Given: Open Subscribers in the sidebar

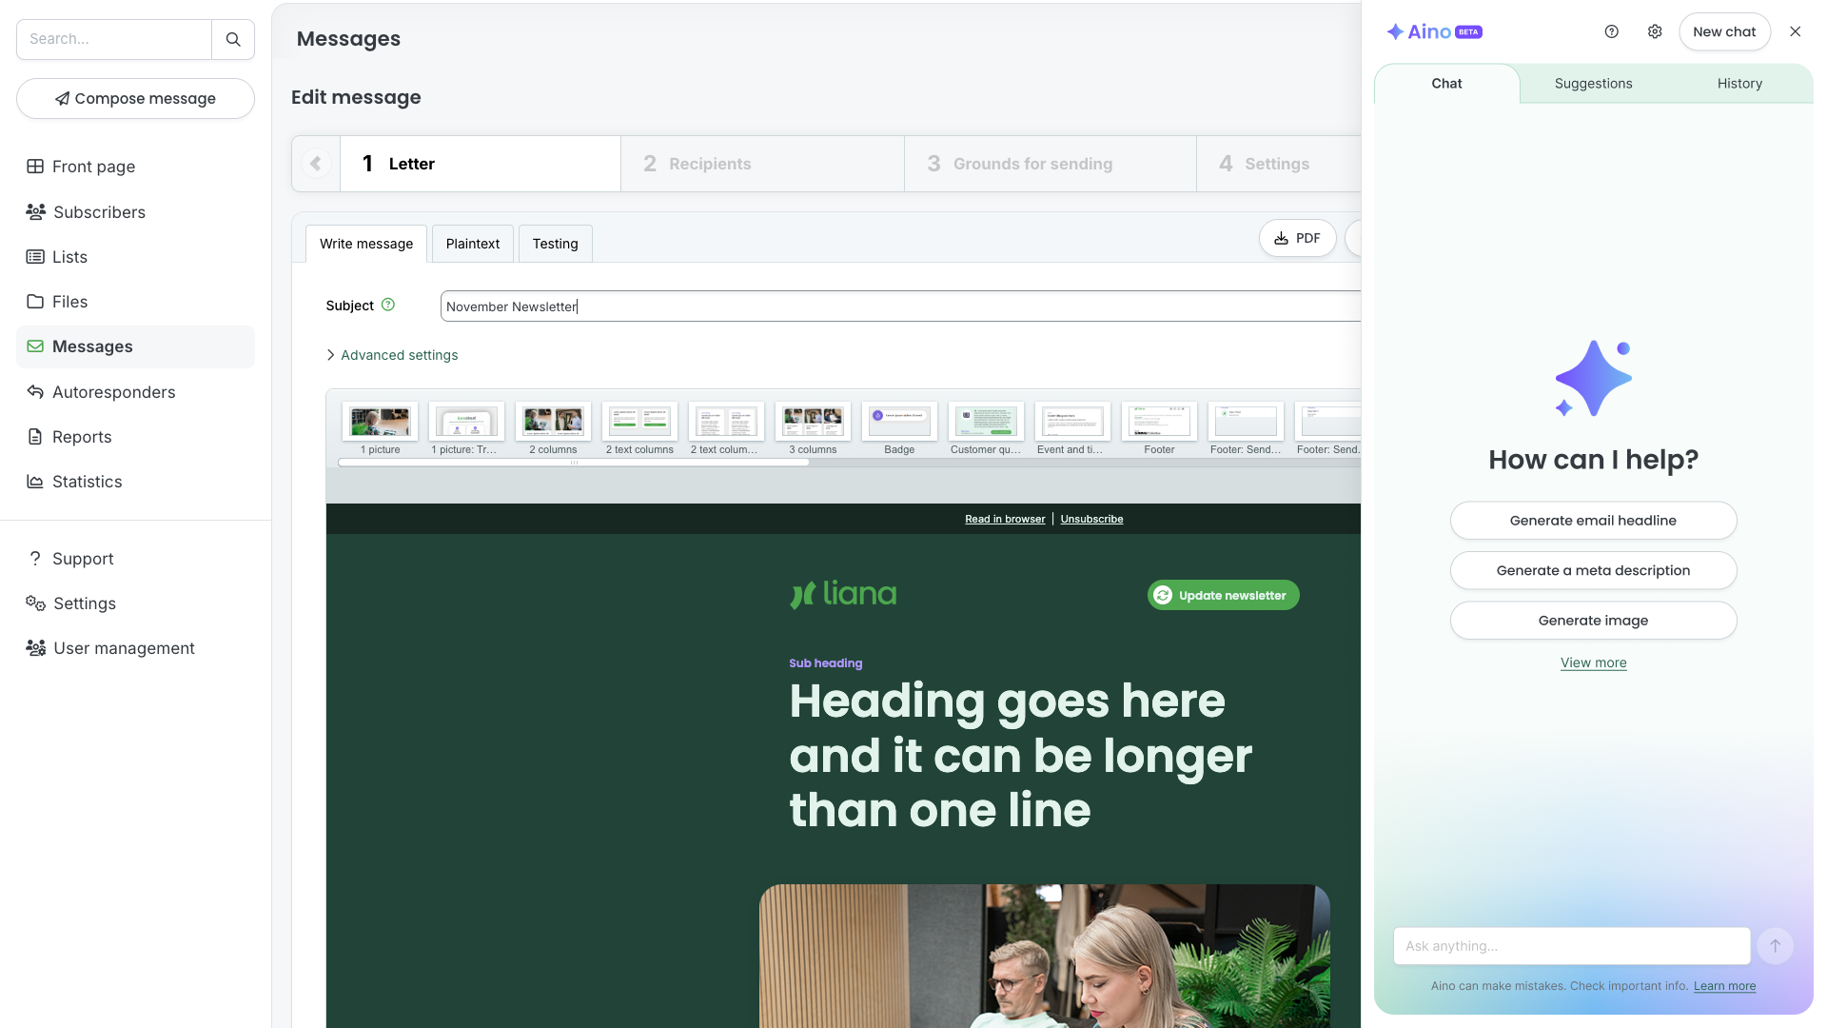Looking at the screenshot, I should pos(99,212).
